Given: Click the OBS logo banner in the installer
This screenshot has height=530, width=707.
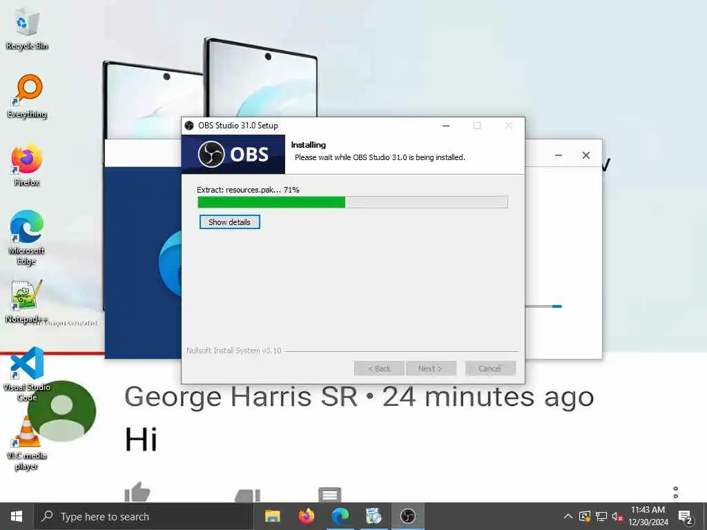Looking at the screenshot, I should coord(233,155).
